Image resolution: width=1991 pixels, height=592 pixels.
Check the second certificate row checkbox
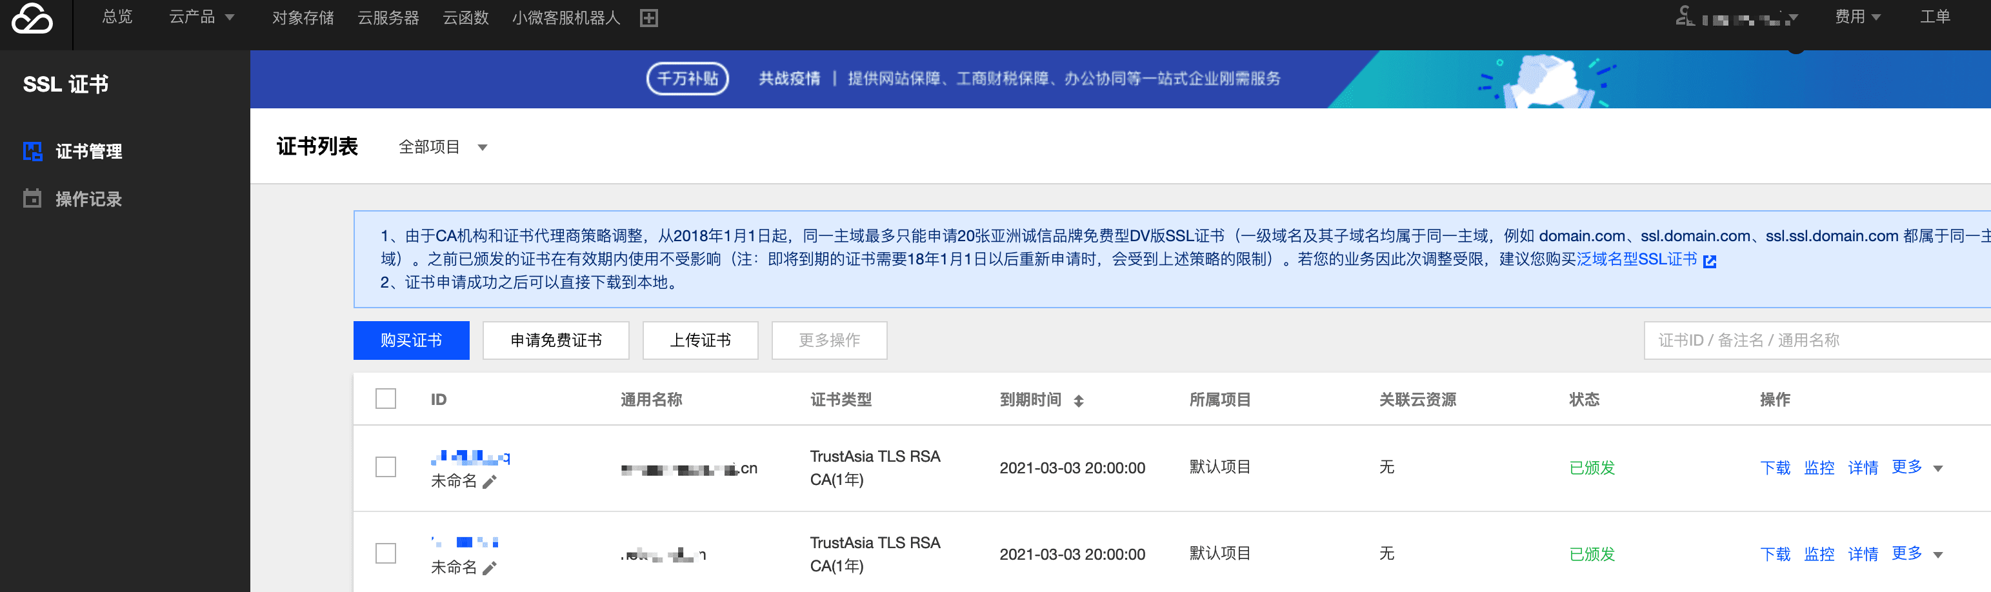pyautogui.click(x=386, y=553)
